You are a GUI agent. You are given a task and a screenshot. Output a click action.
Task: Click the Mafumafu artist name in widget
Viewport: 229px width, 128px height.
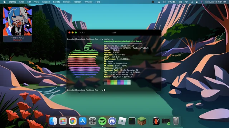(x=18, y=40)
